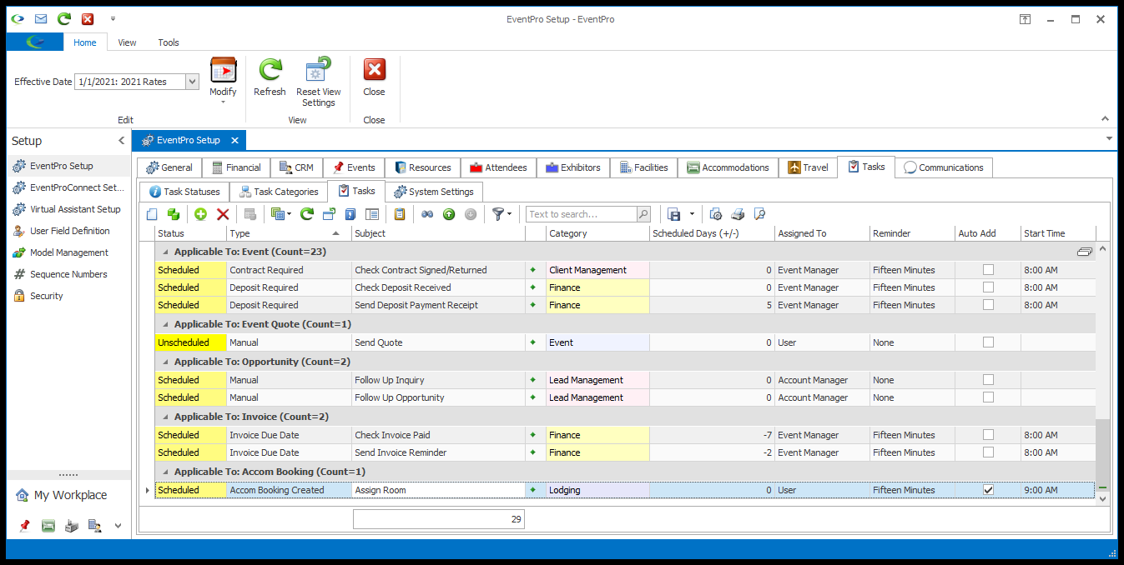Screen dimensions: 1124x565
Task: Click the stacked pages icon in Event group header
Action: click(1084, 251)
